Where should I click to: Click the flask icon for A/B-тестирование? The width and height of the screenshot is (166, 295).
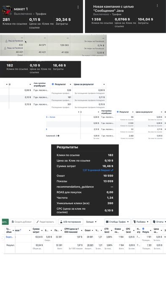coord(61,222)
